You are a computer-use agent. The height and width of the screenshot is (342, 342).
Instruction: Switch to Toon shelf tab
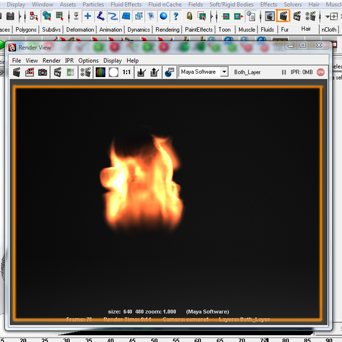click(x=225, y=30)
